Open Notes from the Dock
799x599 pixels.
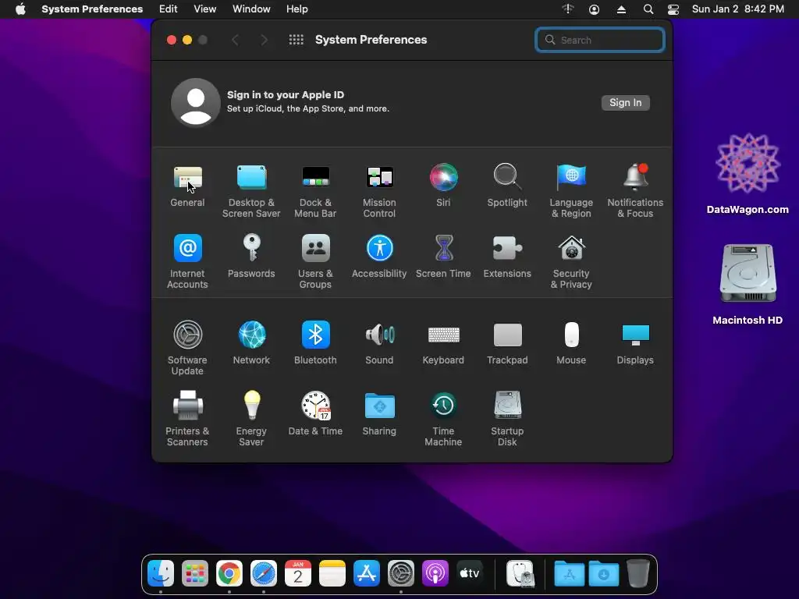[x=332, y=573]
